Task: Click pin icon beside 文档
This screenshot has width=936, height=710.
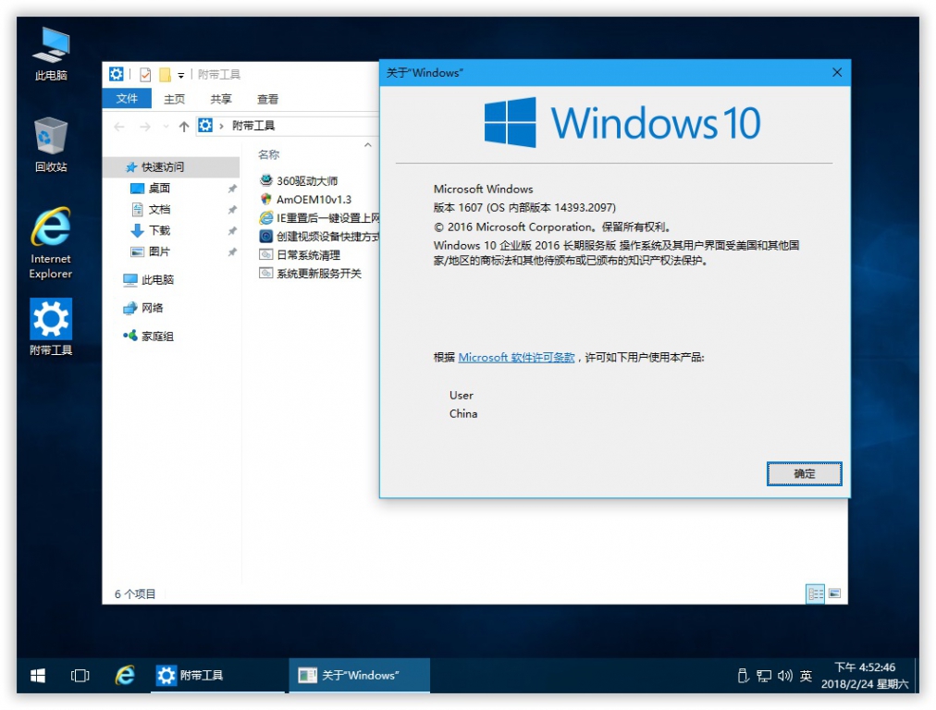Action: point(232,210)
